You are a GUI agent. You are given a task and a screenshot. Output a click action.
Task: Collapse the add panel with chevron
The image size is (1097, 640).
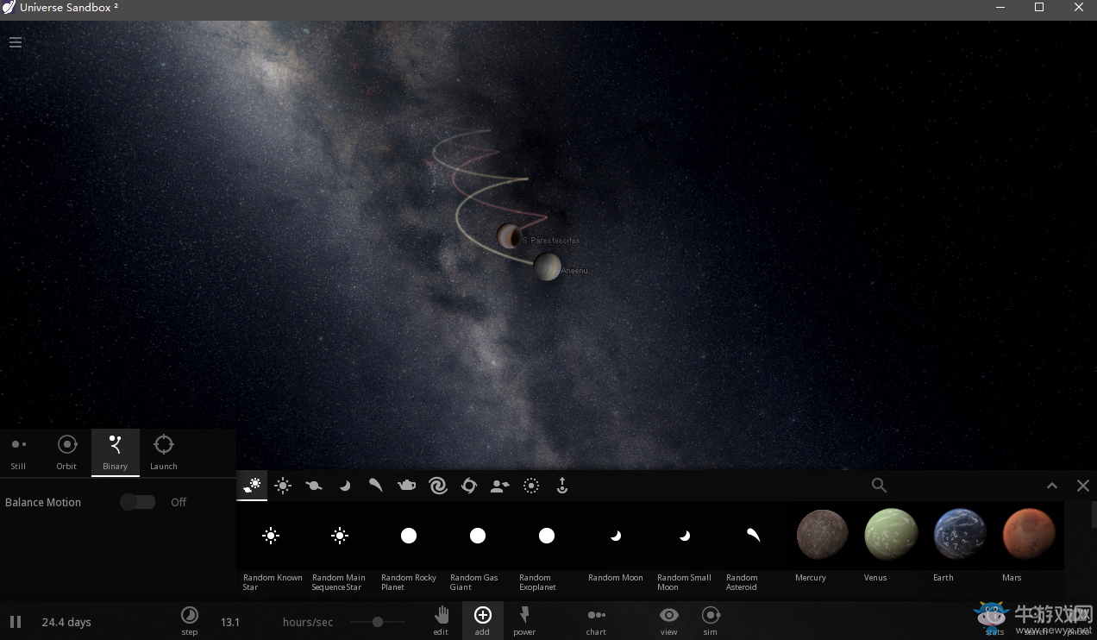(x=1052, y=486)
